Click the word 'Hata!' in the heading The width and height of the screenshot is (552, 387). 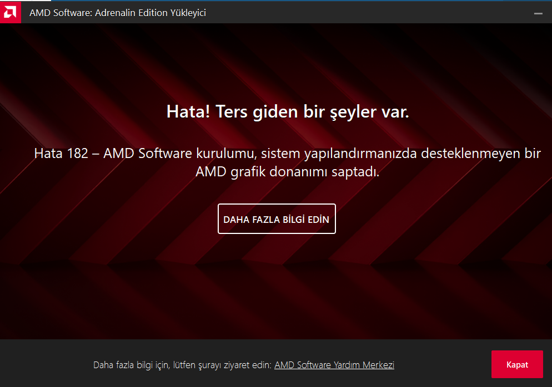[x=188, y=111]
